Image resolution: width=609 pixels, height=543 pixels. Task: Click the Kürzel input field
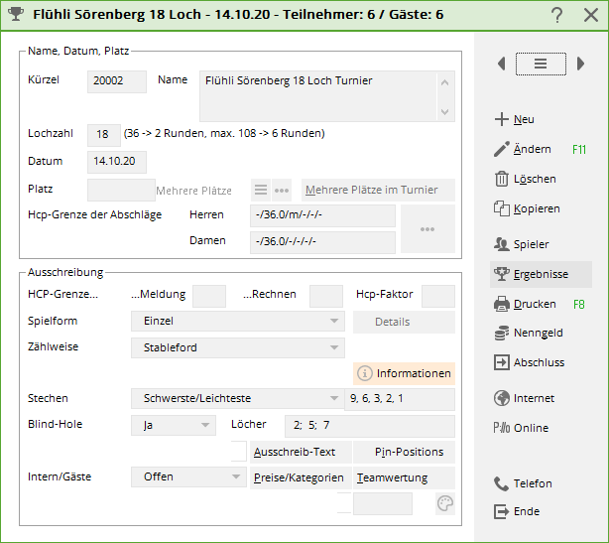click(x=116, y=81)
